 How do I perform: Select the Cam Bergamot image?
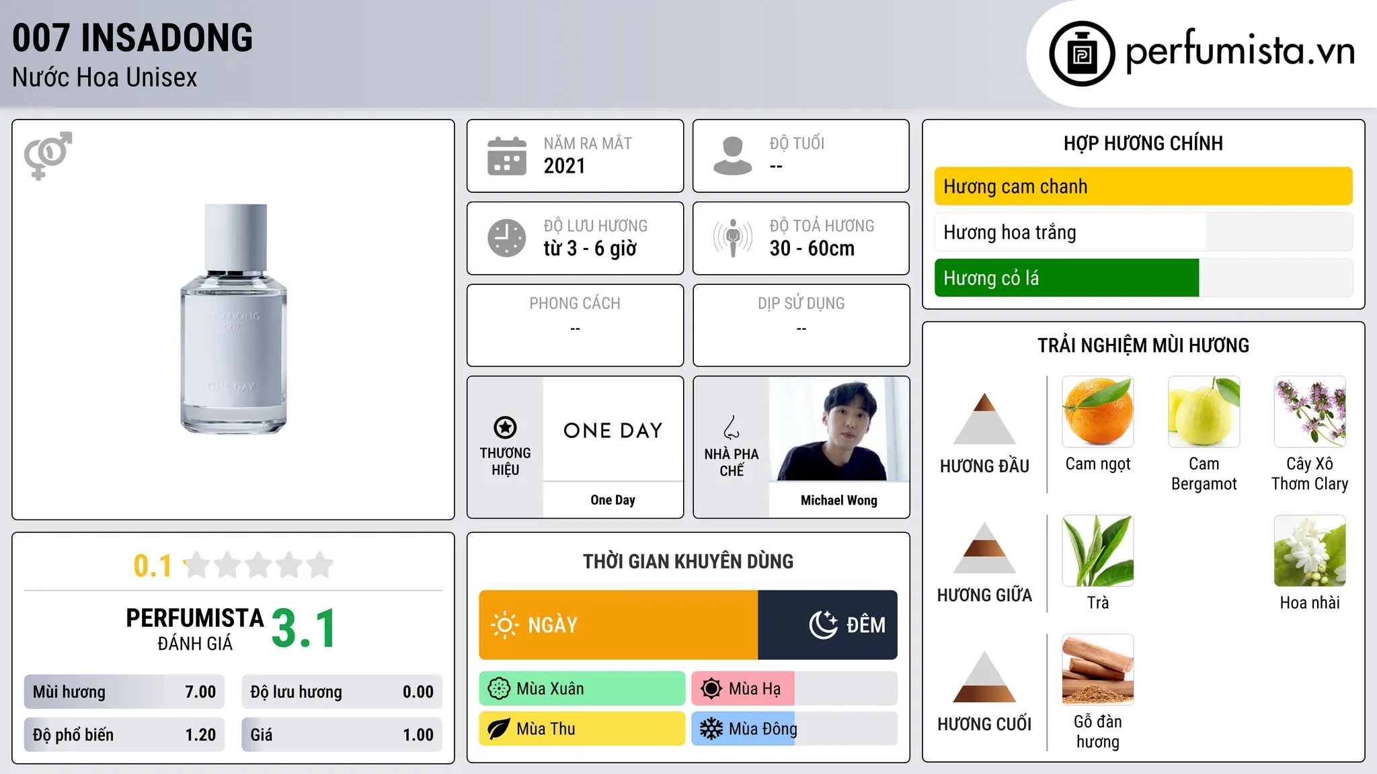[1204, 412]
